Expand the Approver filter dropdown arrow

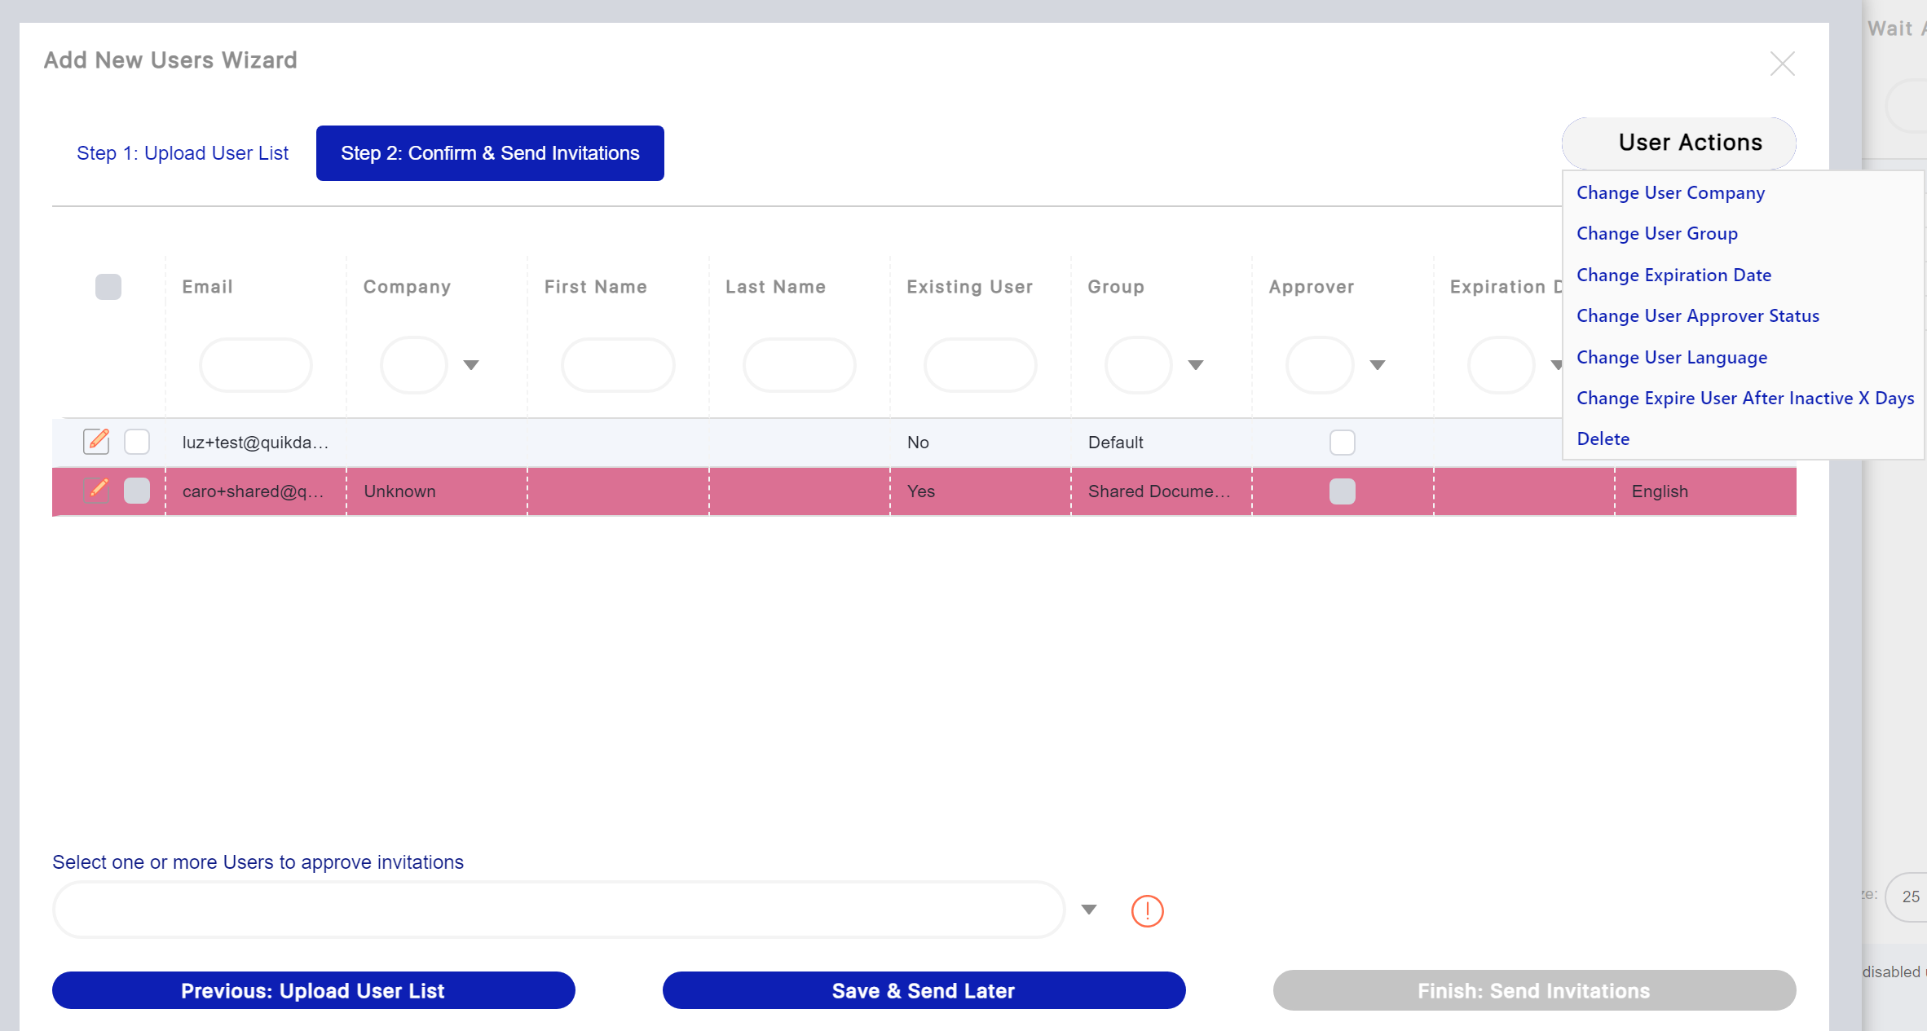1377,365
